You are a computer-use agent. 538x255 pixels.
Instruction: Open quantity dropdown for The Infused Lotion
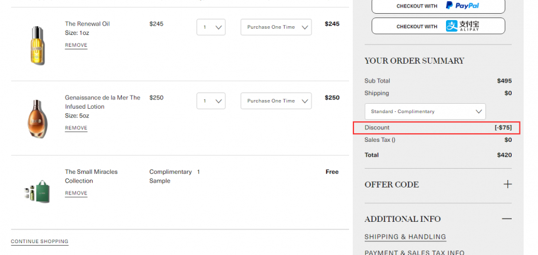[211, 101]
